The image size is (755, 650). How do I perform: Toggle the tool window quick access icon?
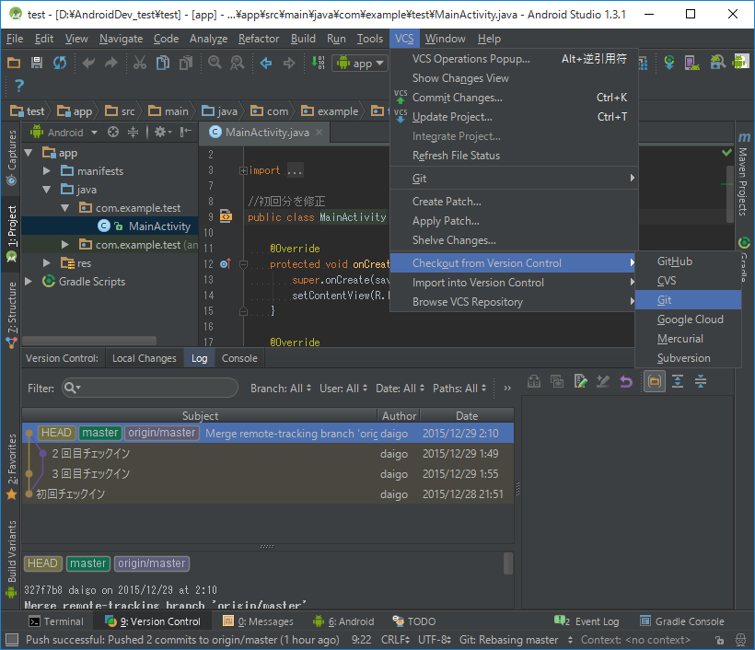11,640
